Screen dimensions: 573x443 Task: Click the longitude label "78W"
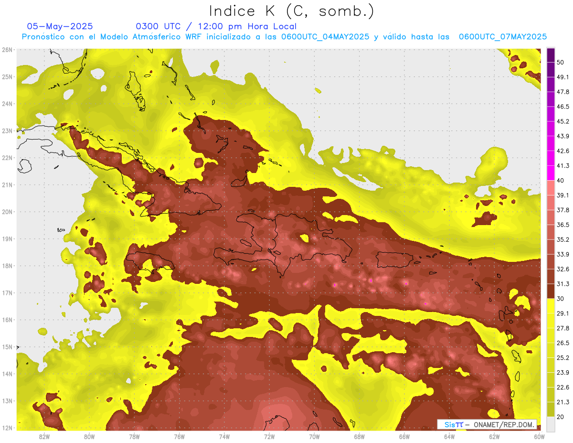click(x=134, y=436)
